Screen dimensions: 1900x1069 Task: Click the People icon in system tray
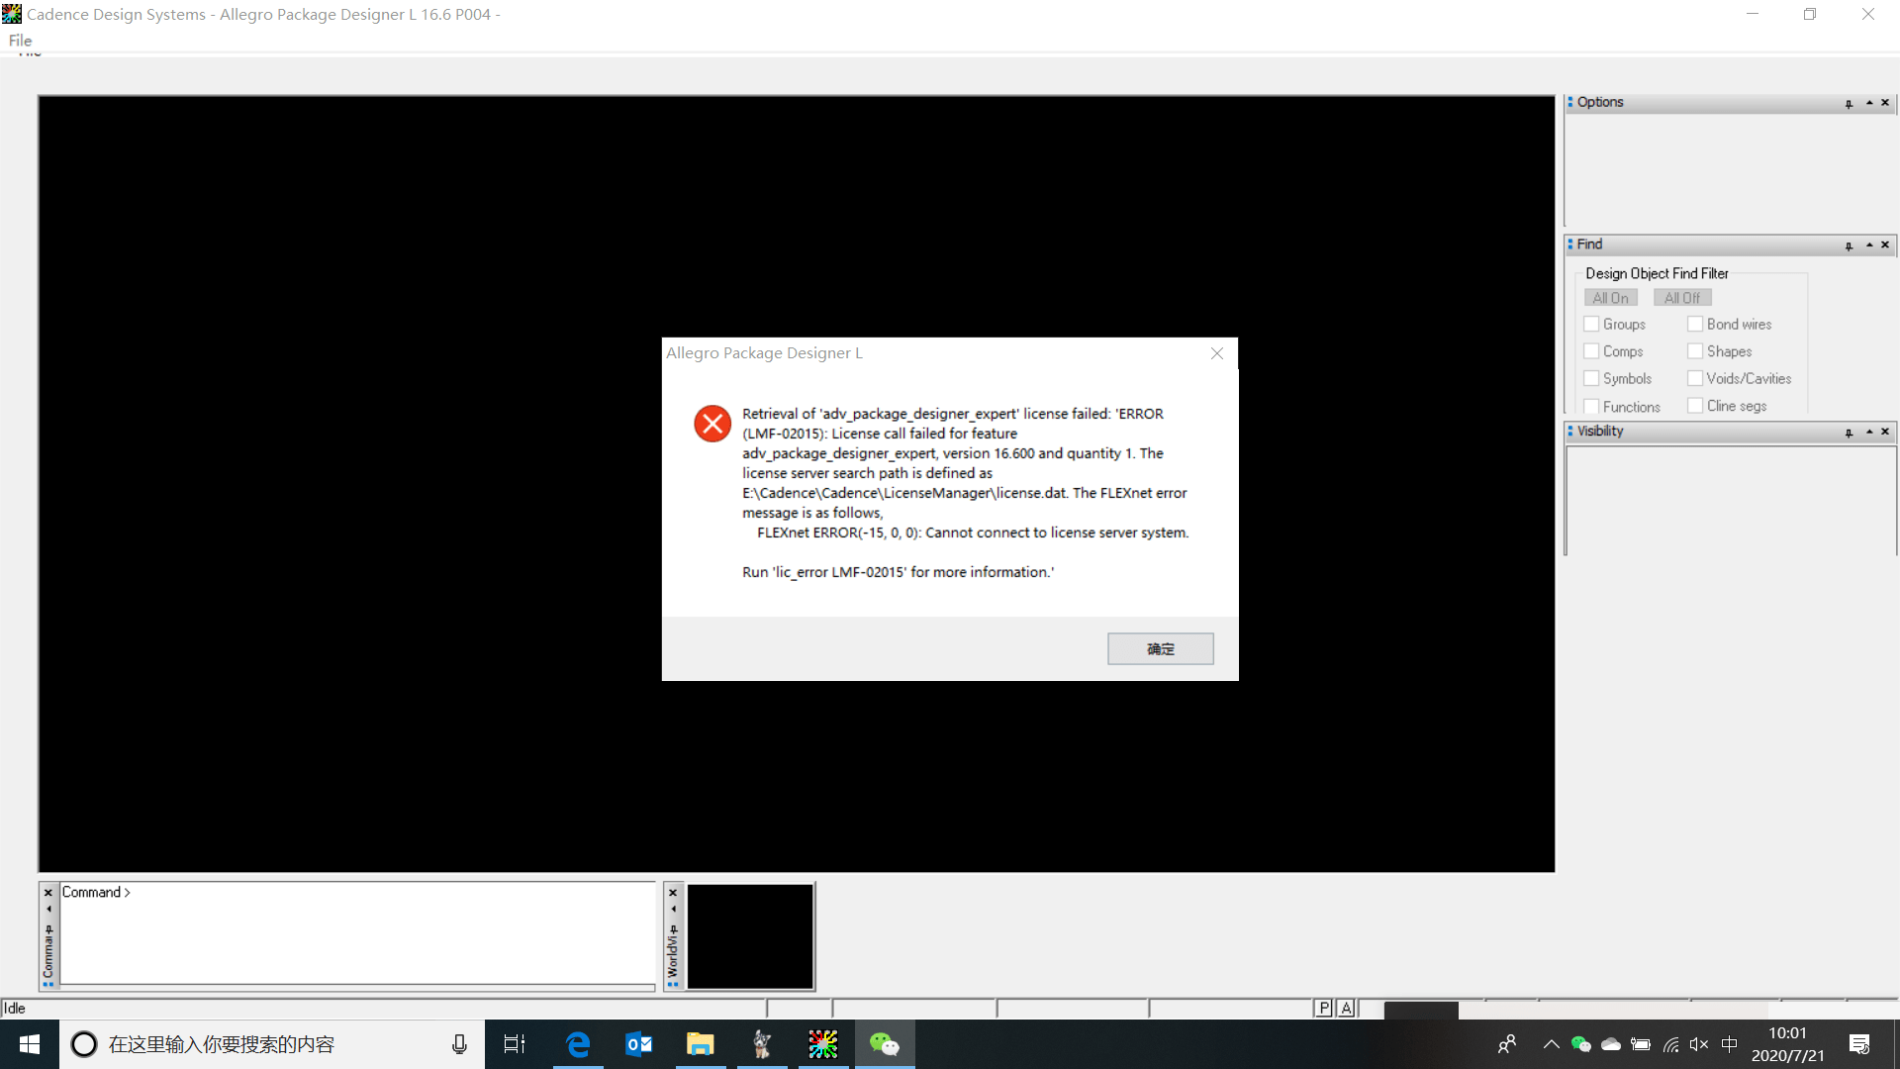coord(1507,1044)
